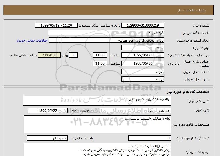
Task: Click the تاریخ نیاز به کالا field 1399/05/22
Action: click(x=48, y=110)
